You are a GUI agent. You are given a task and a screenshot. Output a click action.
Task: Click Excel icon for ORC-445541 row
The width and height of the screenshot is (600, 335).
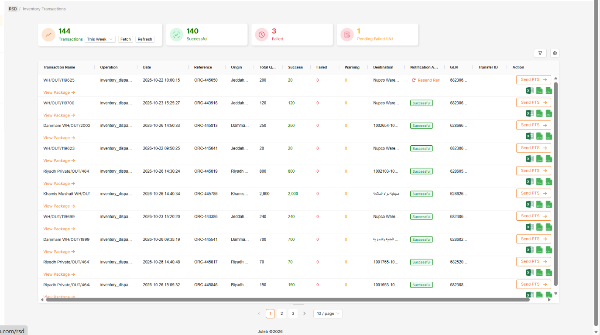click(529, 250)
